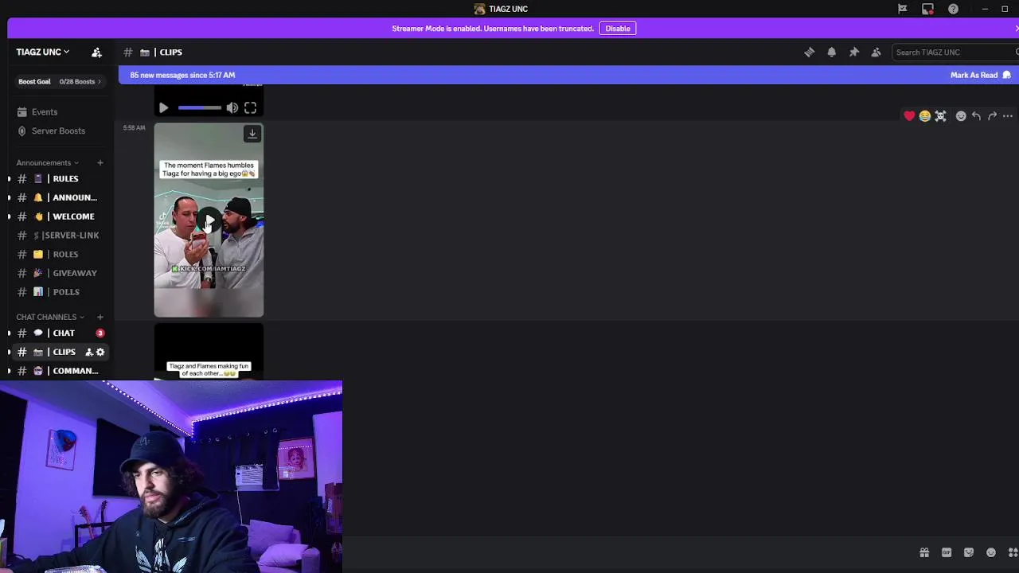The height and width of the screenshot is (573, 1019).
Task: Open the COMMAN... channel
Action: [60, 371]
